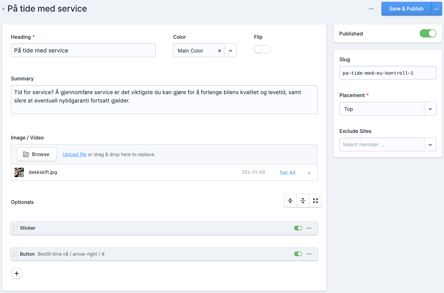Disable the Button optional toggle
444x293 pixels.
(x=298, y=254)
